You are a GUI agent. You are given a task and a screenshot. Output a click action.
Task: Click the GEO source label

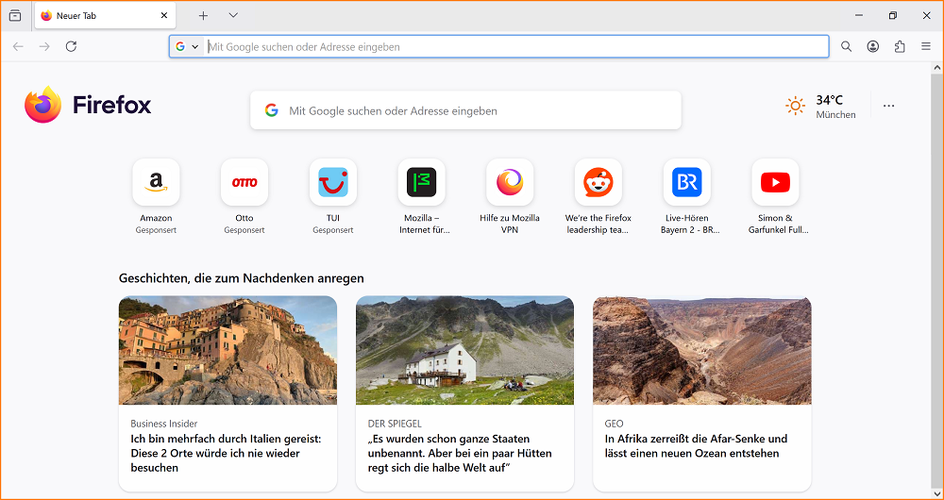pos(615,424)
